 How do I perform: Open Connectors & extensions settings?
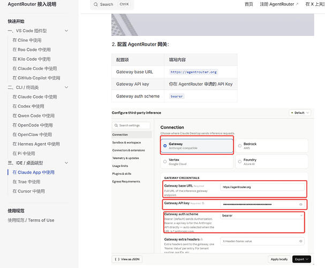pyautogui.click(x=129, y=150)
